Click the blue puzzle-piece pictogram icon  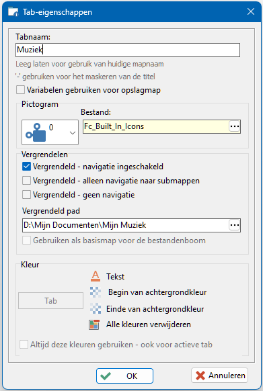pos(36,132)
